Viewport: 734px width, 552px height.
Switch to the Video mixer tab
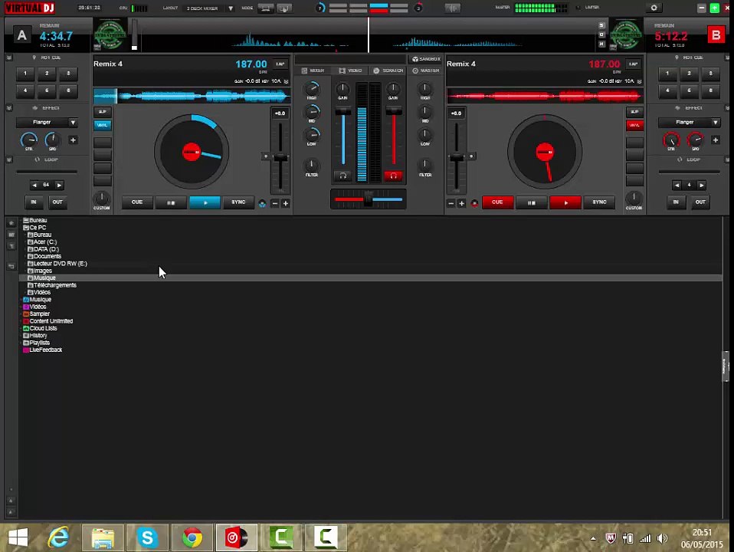(351, 71)
